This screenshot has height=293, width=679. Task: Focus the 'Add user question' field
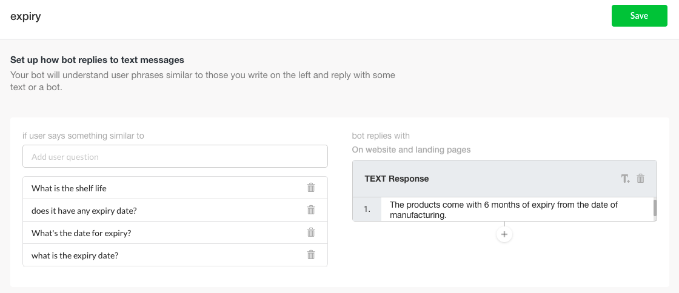tap(175, 156)
